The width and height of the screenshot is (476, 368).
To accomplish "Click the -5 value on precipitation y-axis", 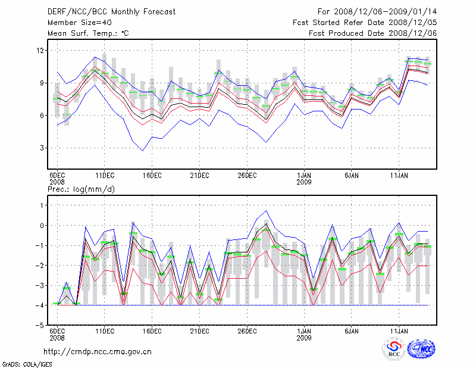I will [40, 326].
